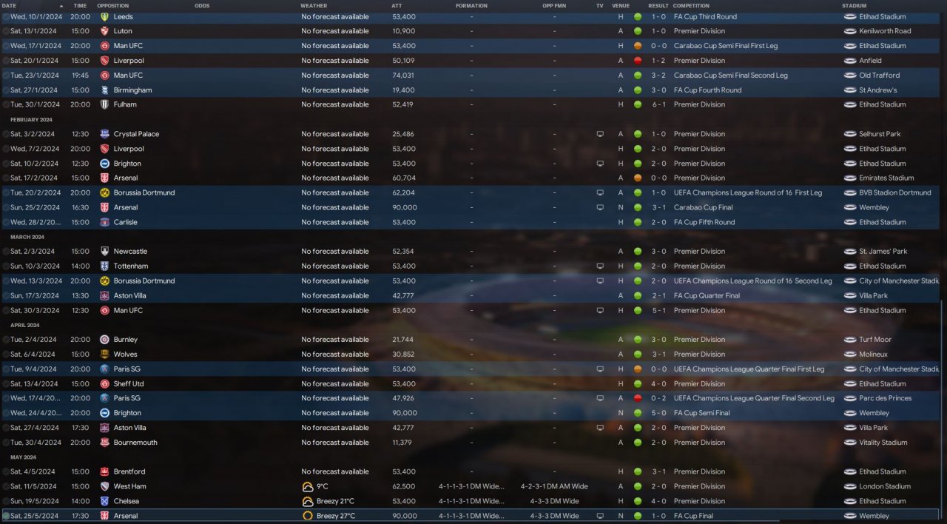
Task: Click the red loss dot in the Anfield Liverpool row
Action: pyautogui.click(x=638, y=61)
